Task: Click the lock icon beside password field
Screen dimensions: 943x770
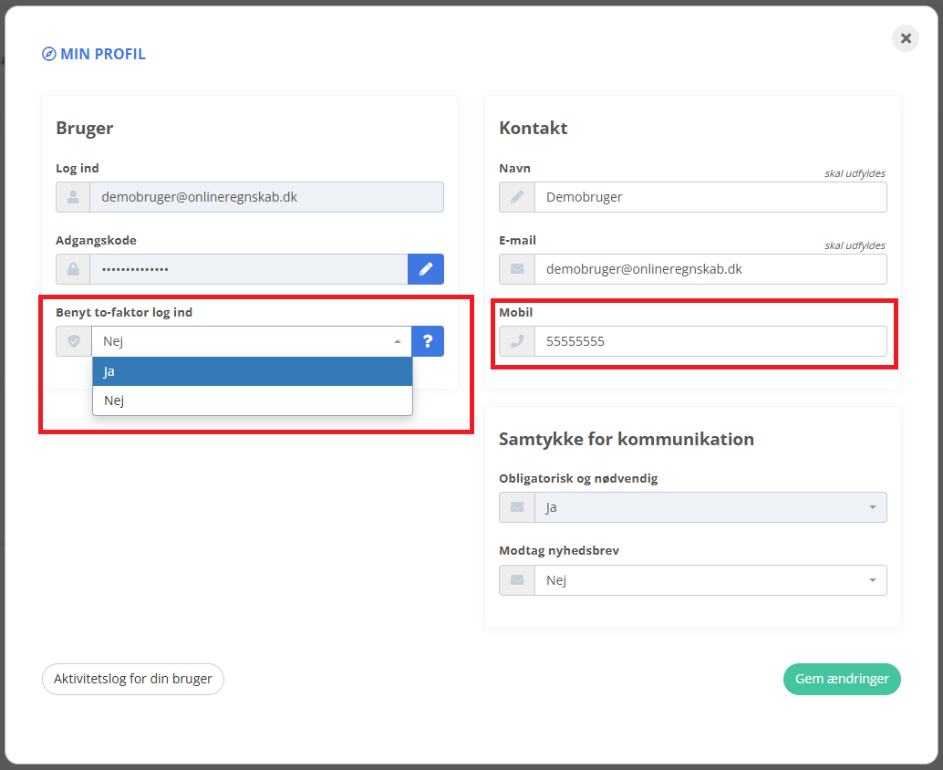Action: [x=73, y=269]
